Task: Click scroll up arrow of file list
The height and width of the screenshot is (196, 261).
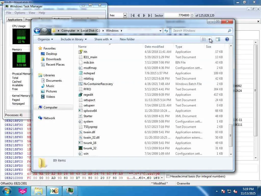Action: coord(231,46)
